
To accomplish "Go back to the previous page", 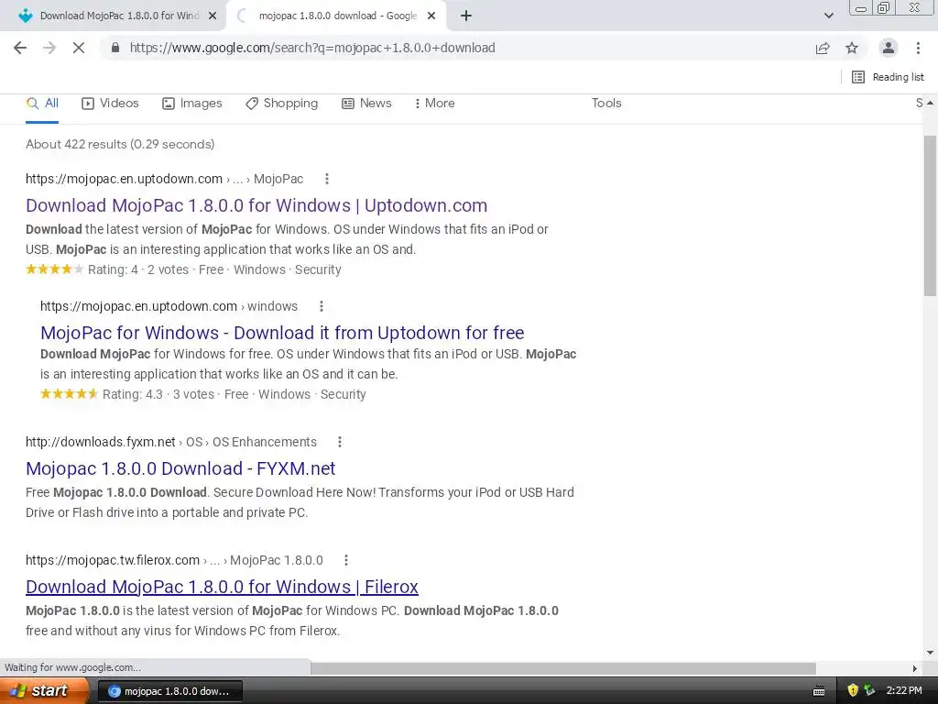I will coord(20,48).
